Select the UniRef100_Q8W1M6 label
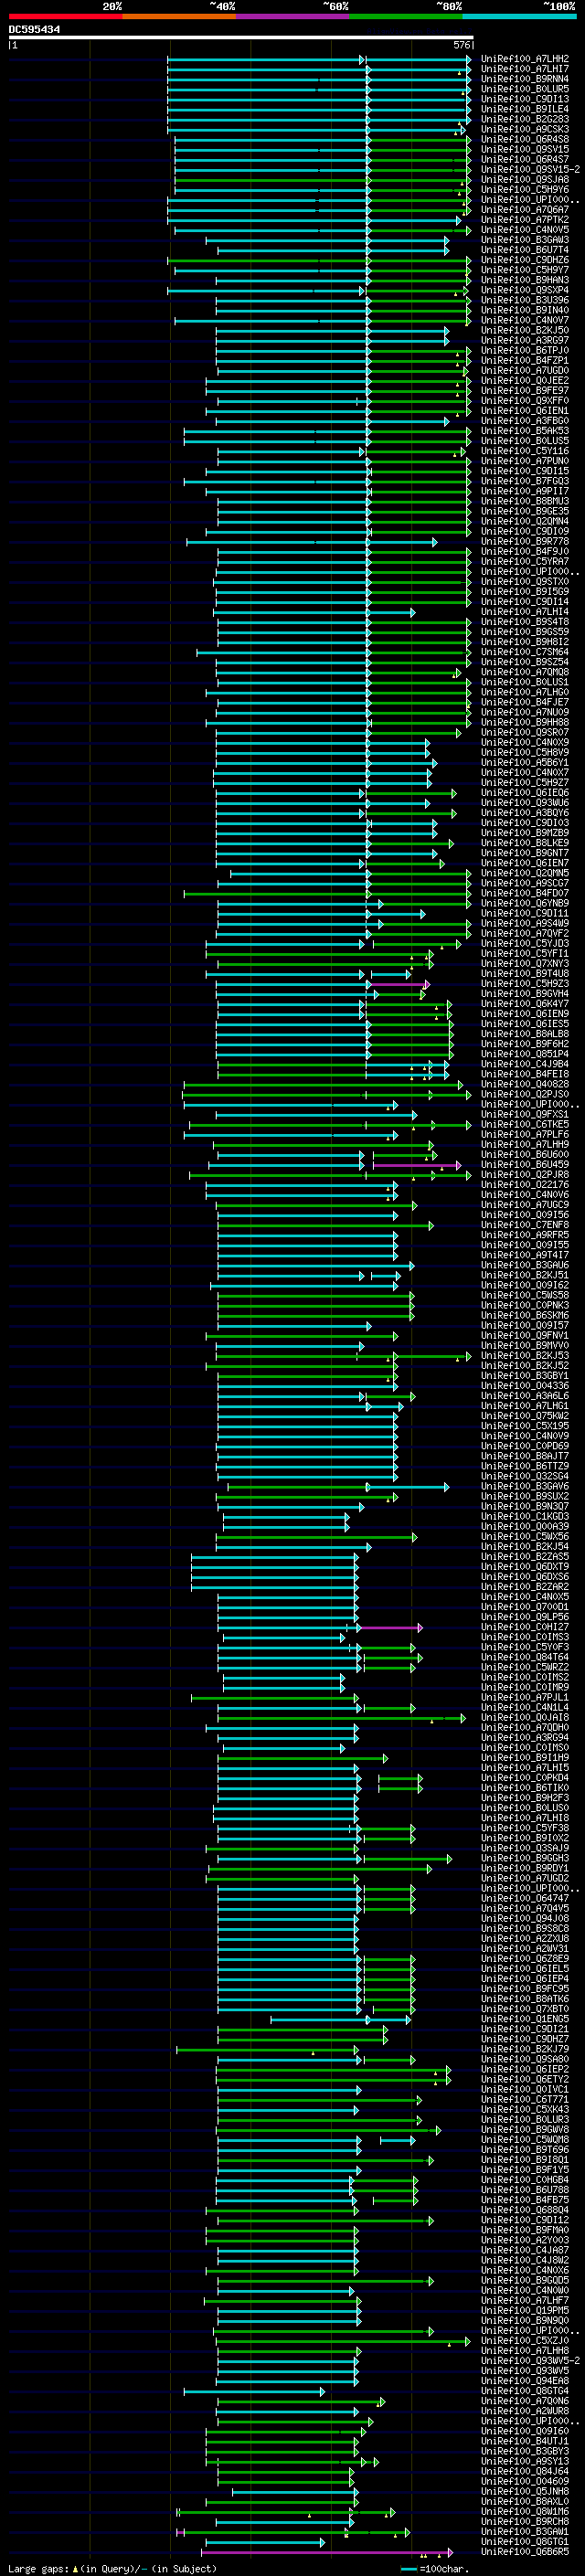585x2576 pixels. coord(525,2512)
